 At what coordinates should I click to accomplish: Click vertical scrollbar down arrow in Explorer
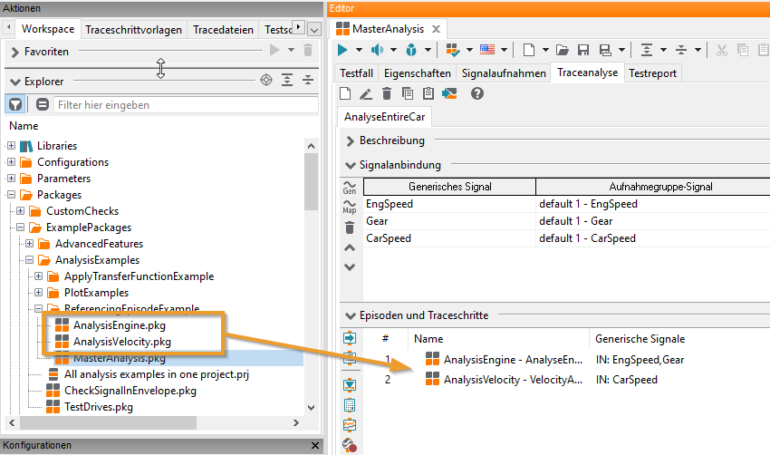pyautogui.click(x=311, y=407)
